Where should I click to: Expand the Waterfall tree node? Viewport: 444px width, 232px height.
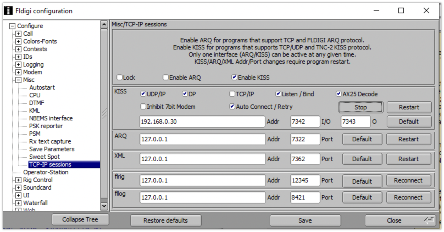pyautogui.click(x=18, y=203)
